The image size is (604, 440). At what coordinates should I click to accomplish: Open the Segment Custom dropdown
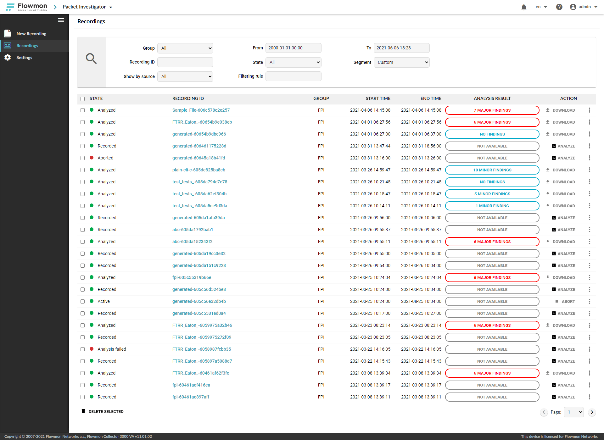click(x=401, y=62)
